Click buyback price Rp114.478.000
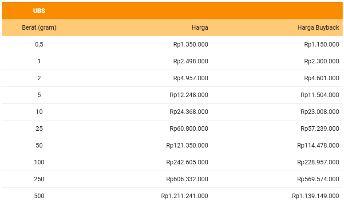Image resolution: width=344 pixels, height=202 pixels. (x=318, y=145)
